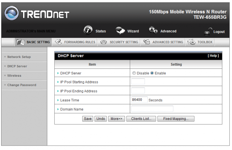Image resolution: width=232 pixels, height=150 pixels.
Task: Switch to BASIC SETTING tab
Action: pyautogui.click(x=33, y=42)
